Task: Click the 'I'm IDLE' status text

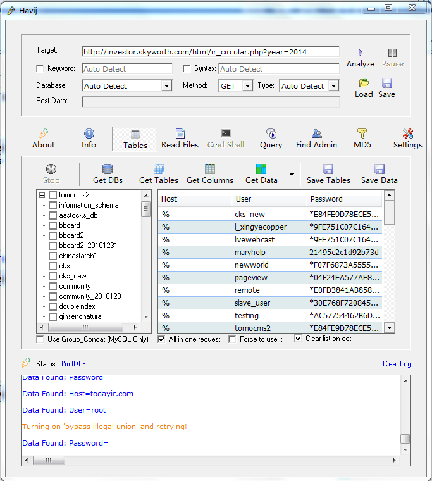Action: tap(73, 364)
